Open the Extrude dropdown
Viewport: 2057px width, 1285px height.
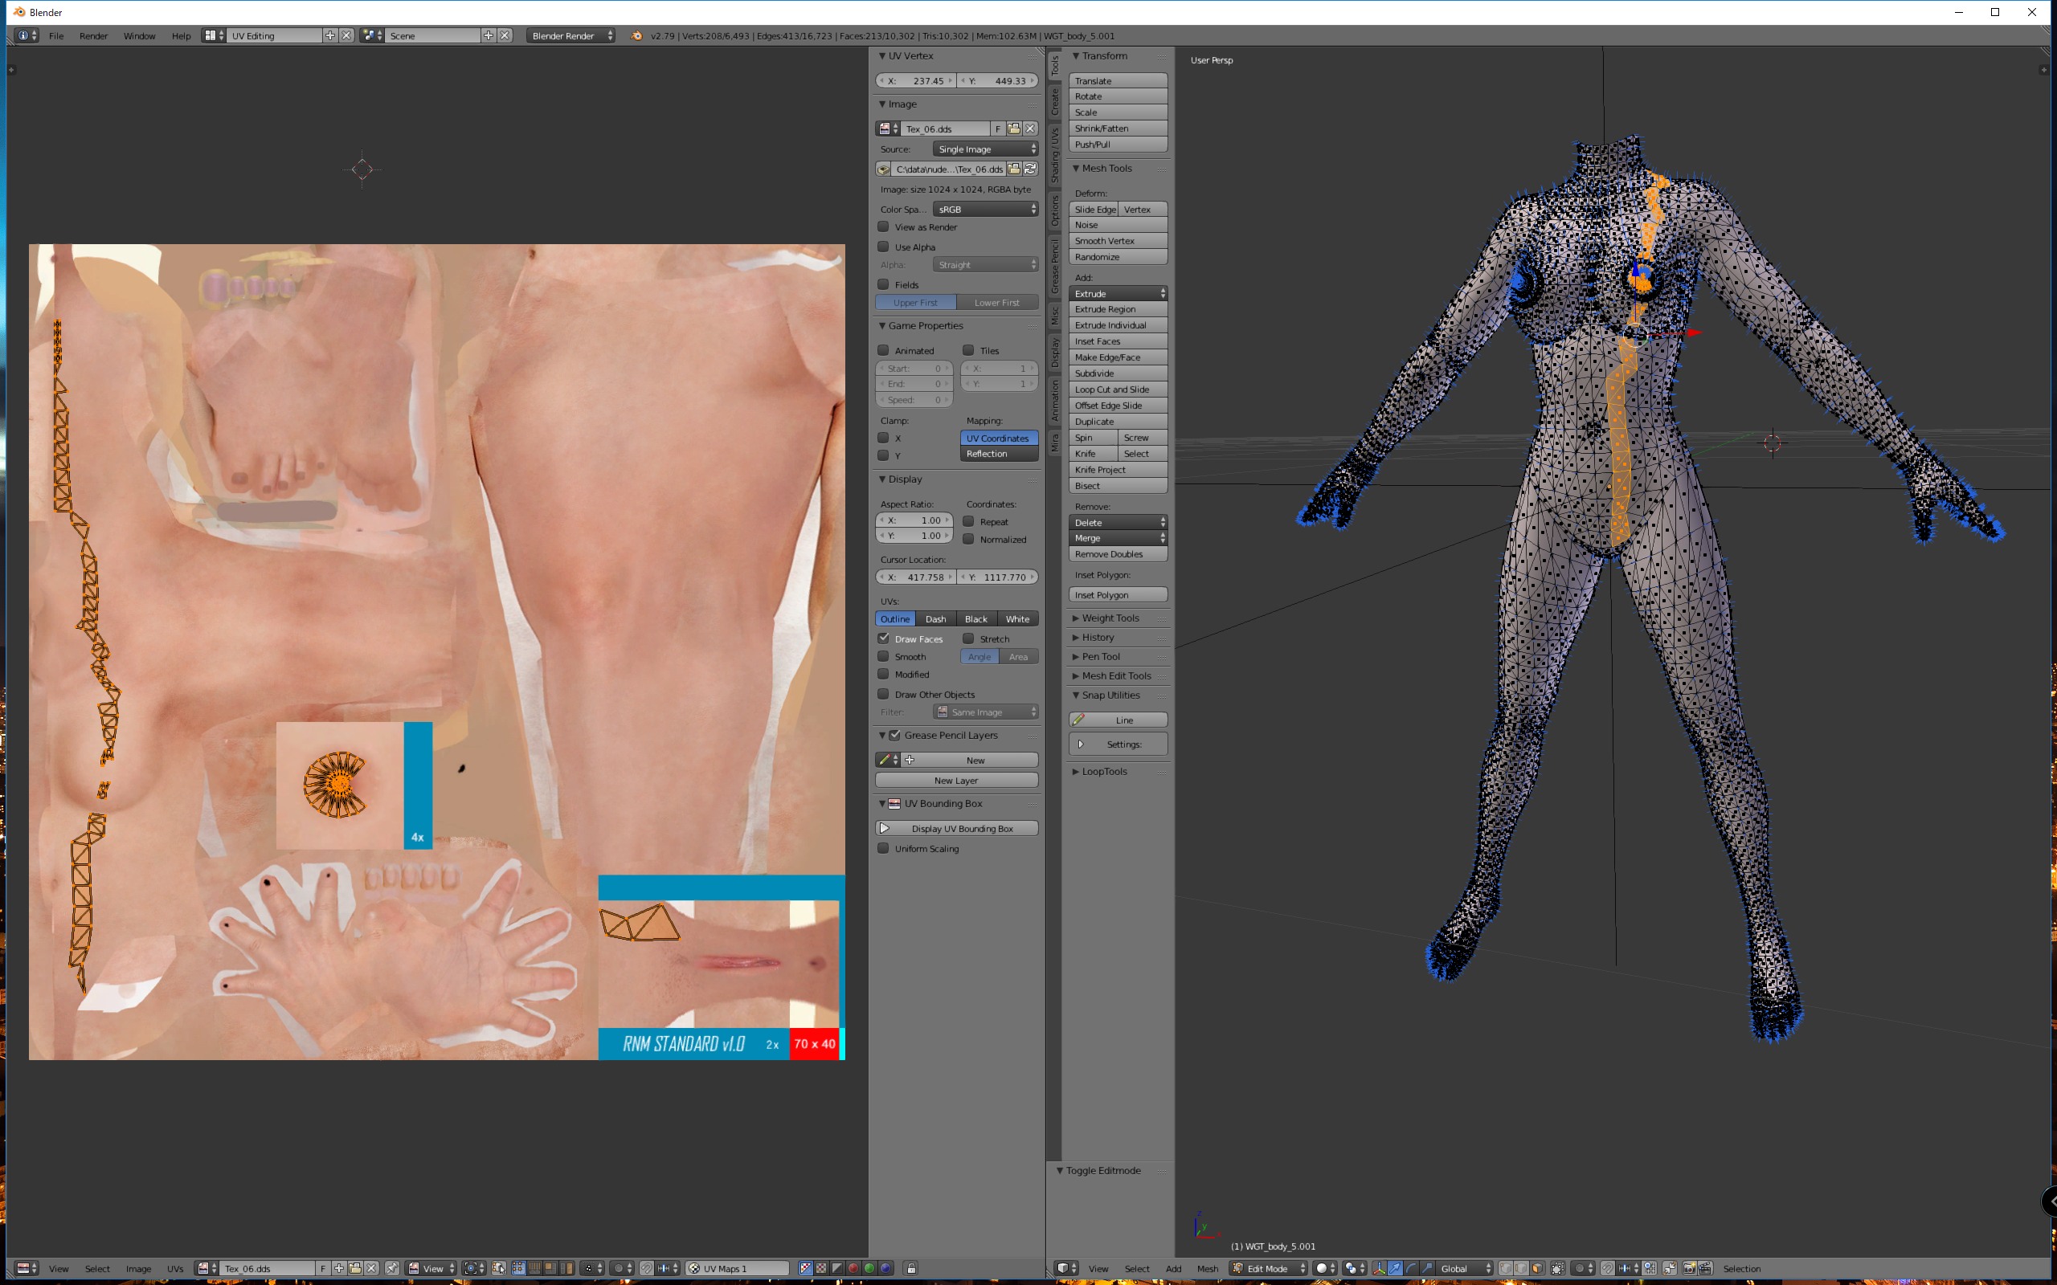tap(1118, 293)
